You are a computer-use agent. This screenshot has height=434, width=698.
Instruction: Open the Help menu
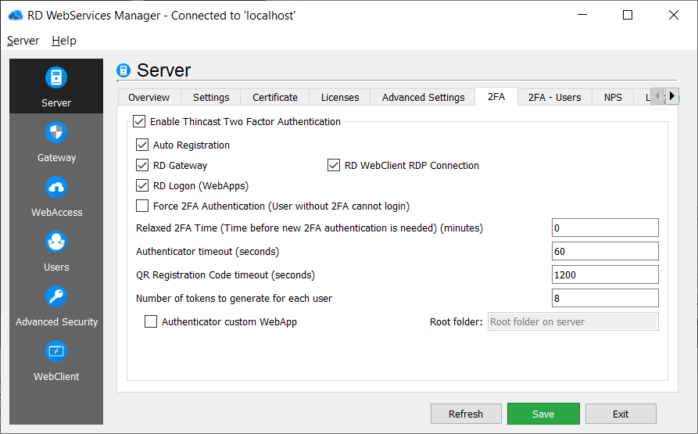64,41
